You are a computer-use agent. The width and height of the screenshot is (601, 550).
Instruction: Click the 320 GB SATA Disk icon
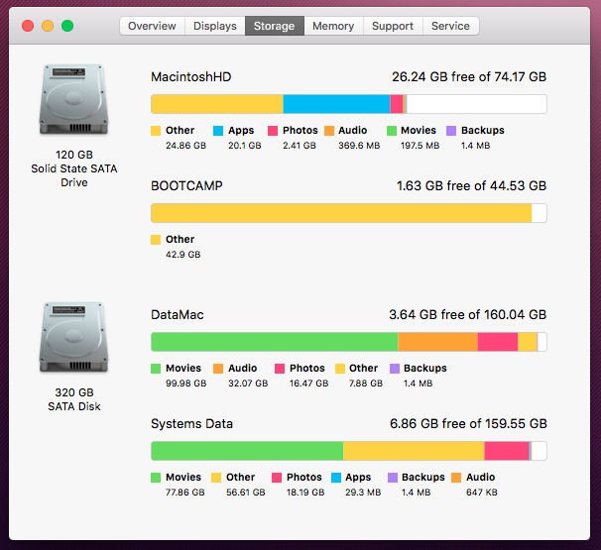point(73,337)
